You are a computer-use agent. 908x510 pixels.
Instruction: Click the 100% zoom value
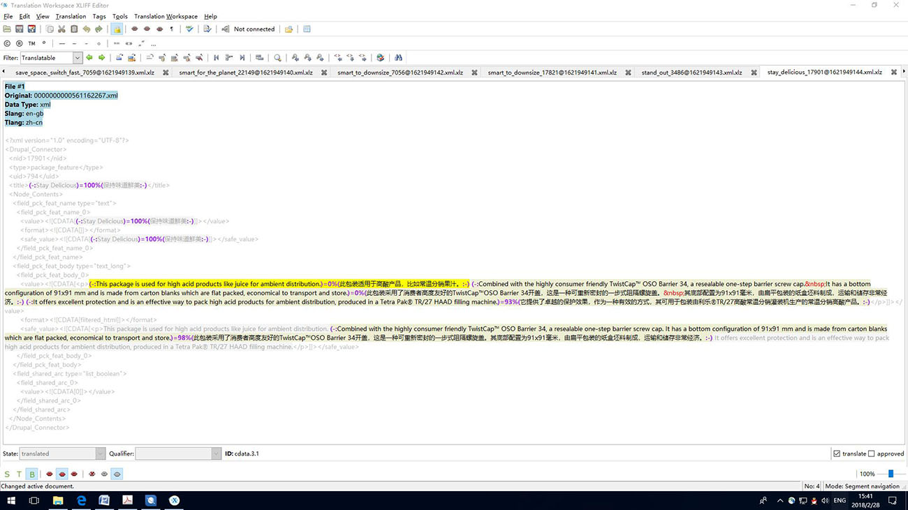pos(867,474)
